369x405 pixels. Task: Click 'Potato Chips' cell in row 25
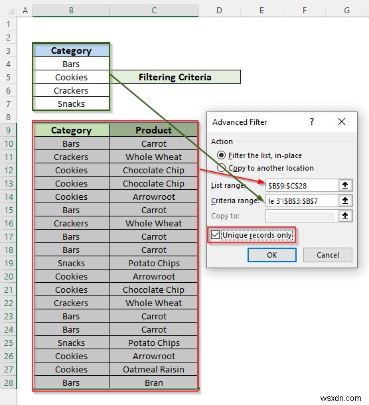coord(154,343)
